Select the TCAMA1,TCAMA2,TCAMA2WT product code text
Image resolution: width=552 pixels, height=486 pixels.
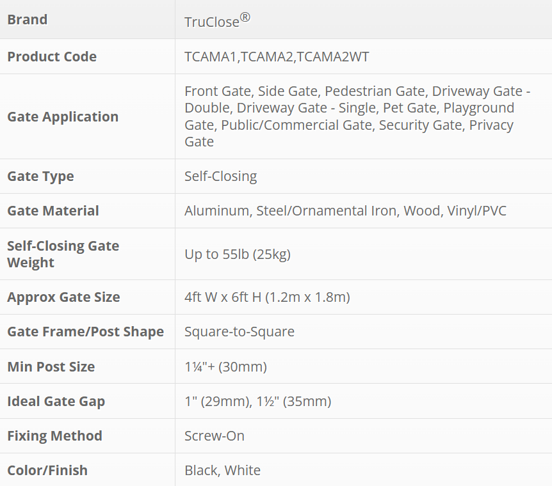(x=277, y=56)
